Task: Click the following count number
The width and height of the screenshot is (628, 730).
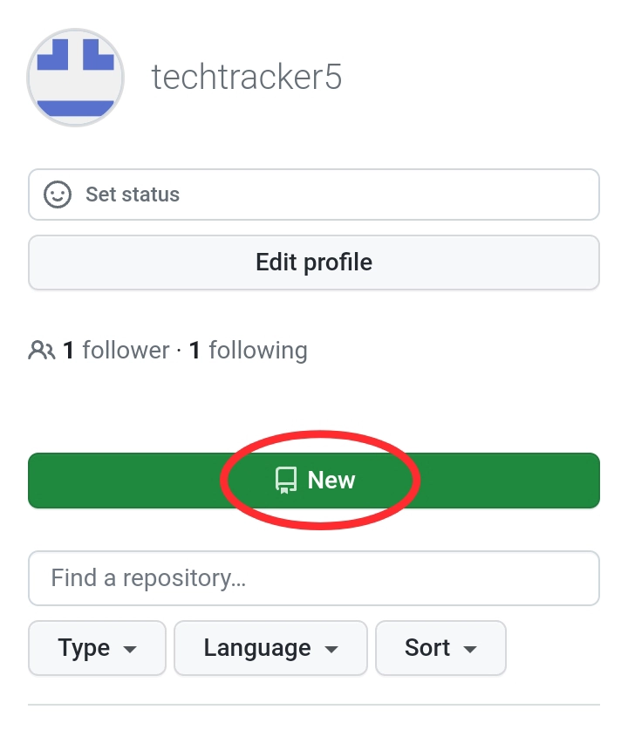Action: coord(195,351)
